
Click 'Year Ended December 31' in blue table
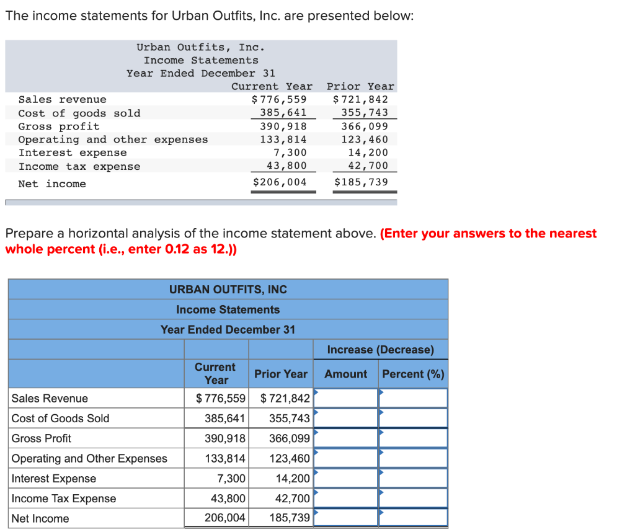(228, 330)
